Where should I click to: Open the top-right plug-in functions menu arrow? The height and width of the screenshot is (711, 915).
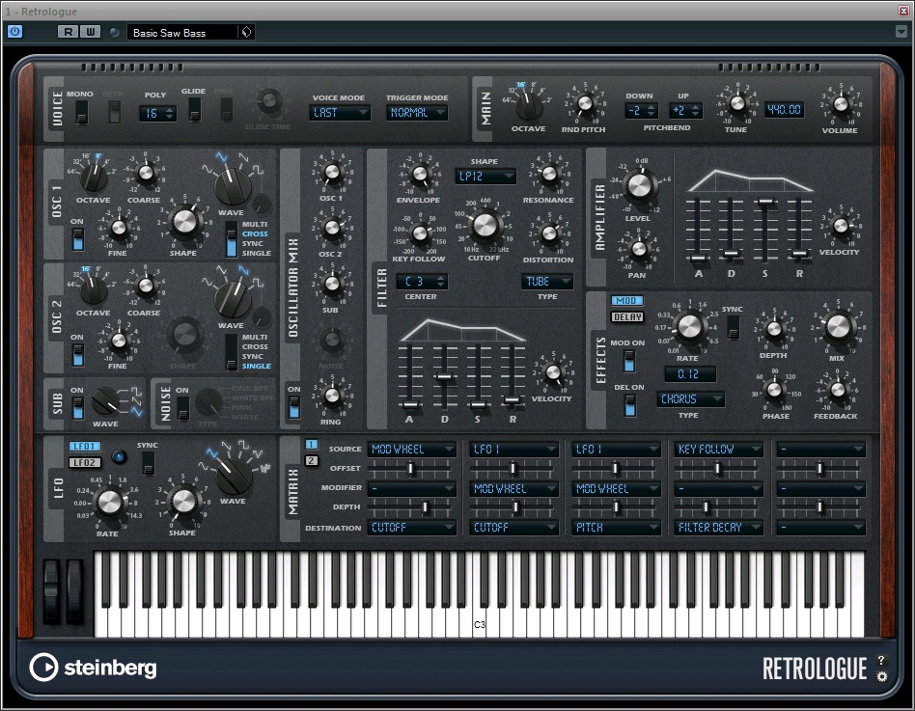(x=901, y=32)
